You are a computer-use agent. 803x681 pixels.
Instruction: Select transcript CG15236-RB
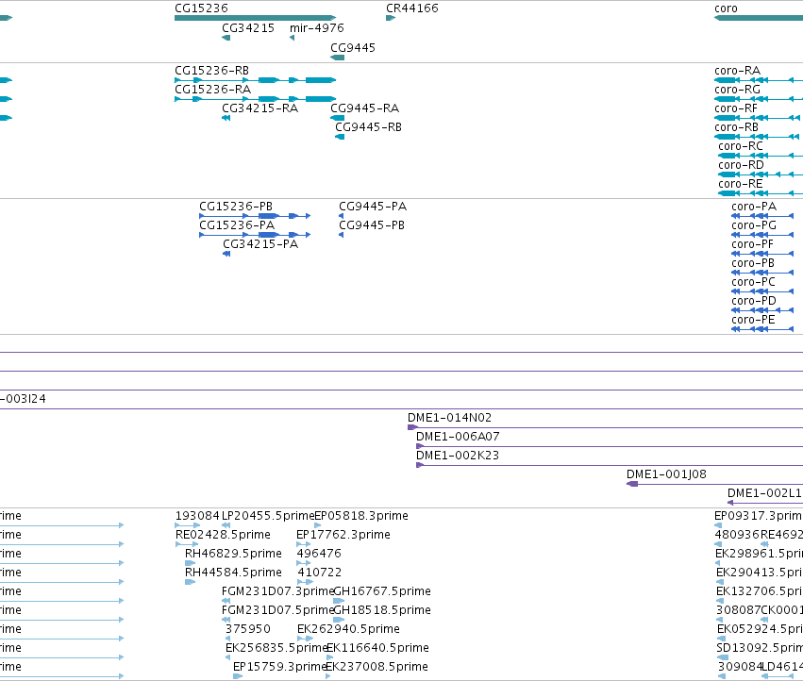click(x=212, y=71)
